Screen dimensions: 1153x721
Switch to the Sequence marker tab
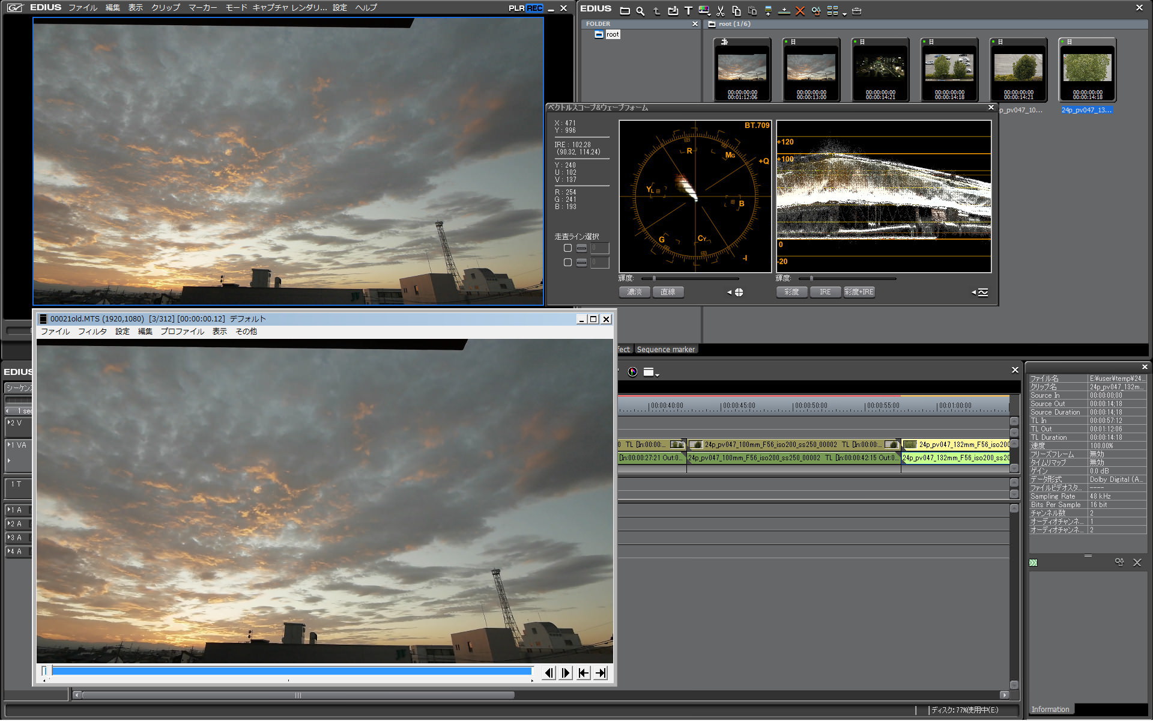pyautogui.click(x=665, y=349)
